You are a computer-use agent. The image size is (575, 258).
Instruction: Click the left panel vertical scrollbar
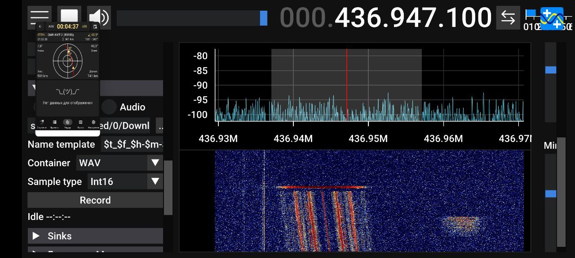(168, 188)
